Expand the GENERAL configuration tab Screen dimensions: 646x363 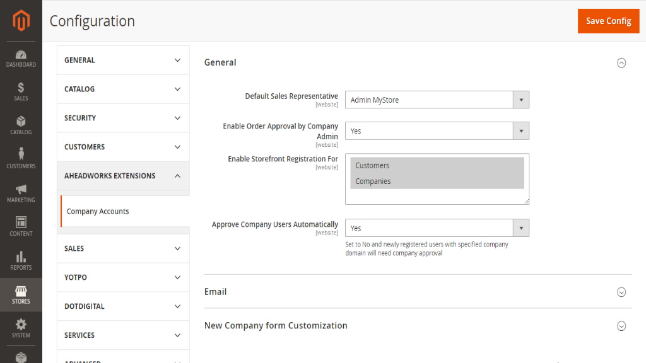(123, 60)
